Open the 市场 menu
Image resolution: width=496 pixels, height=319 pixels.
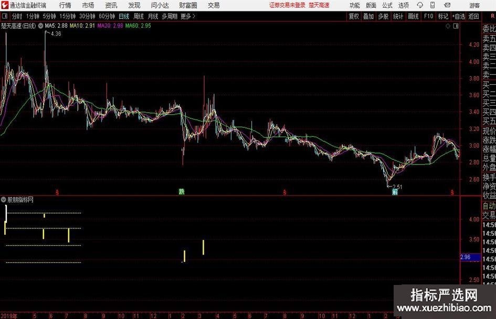88,5
